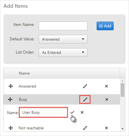
Task: Click the list scrollbar up arrow
Action: [x=122, y=81]
